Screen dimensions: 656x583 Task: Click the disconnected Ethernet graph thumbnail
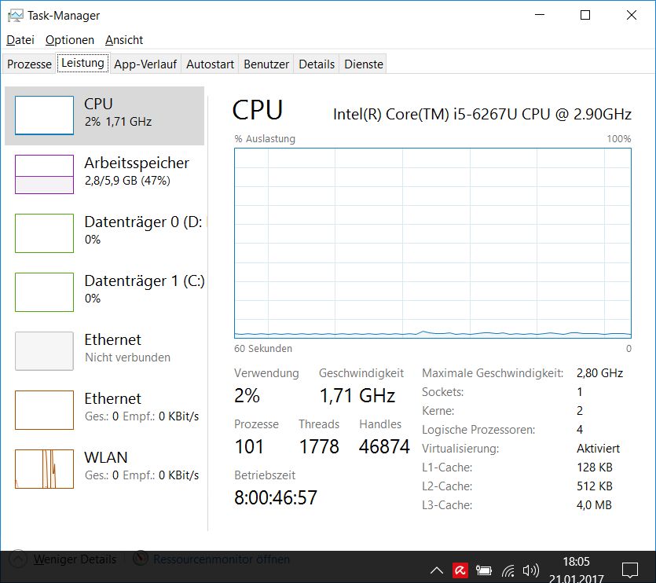click(x=44, y=351)
